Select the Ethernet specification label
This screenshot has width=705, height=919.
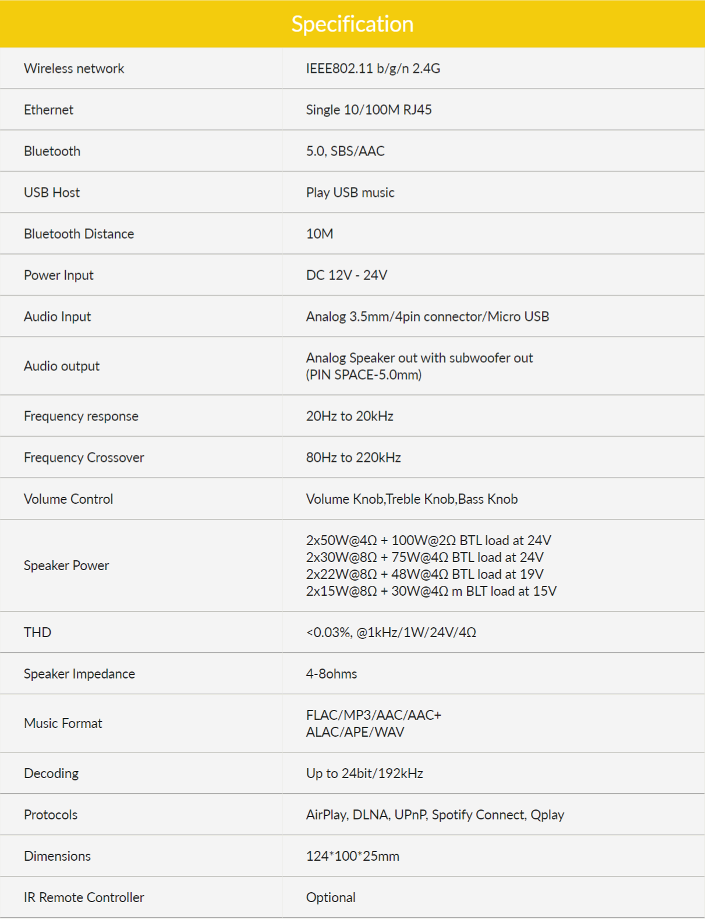48,110
